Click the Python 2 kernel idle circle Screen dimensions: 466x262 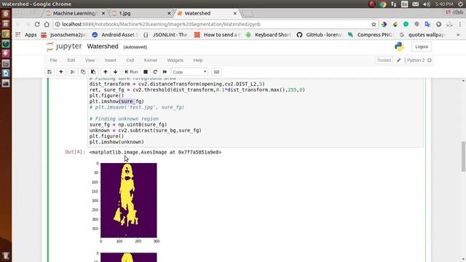click(430, 60)
